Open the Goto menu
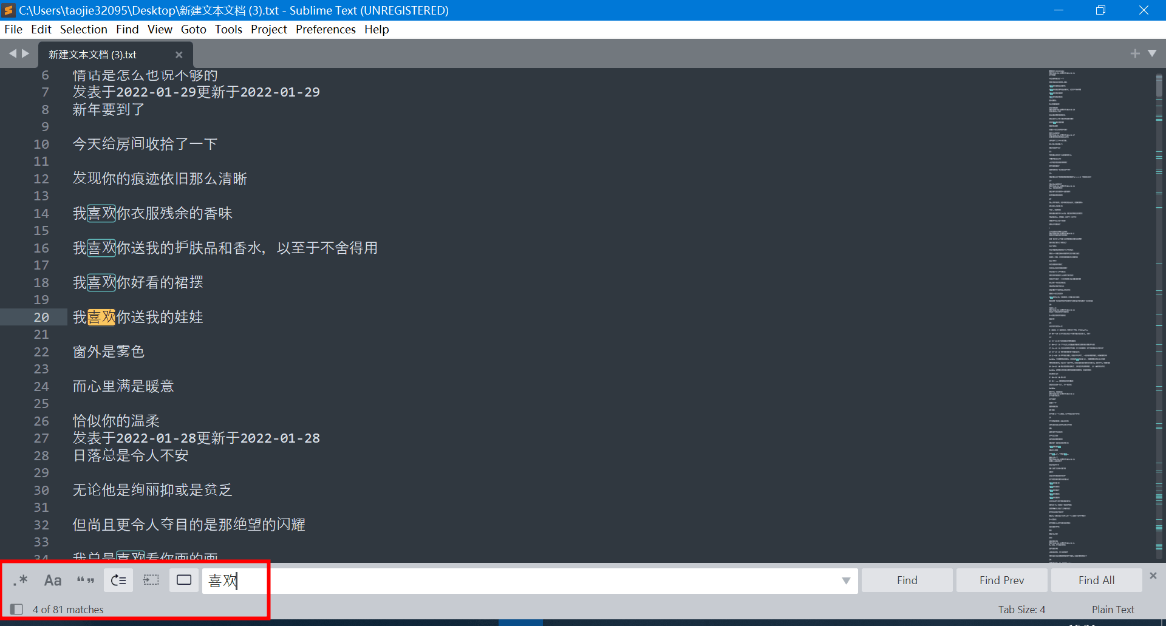Viewport: 1166px width, 626px height. (194, 29)
